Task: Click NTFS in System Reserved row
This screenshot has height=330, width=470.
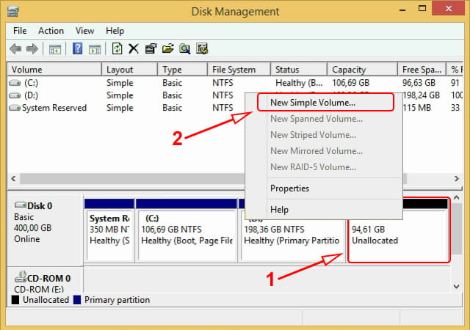Action: click(223, 108)
